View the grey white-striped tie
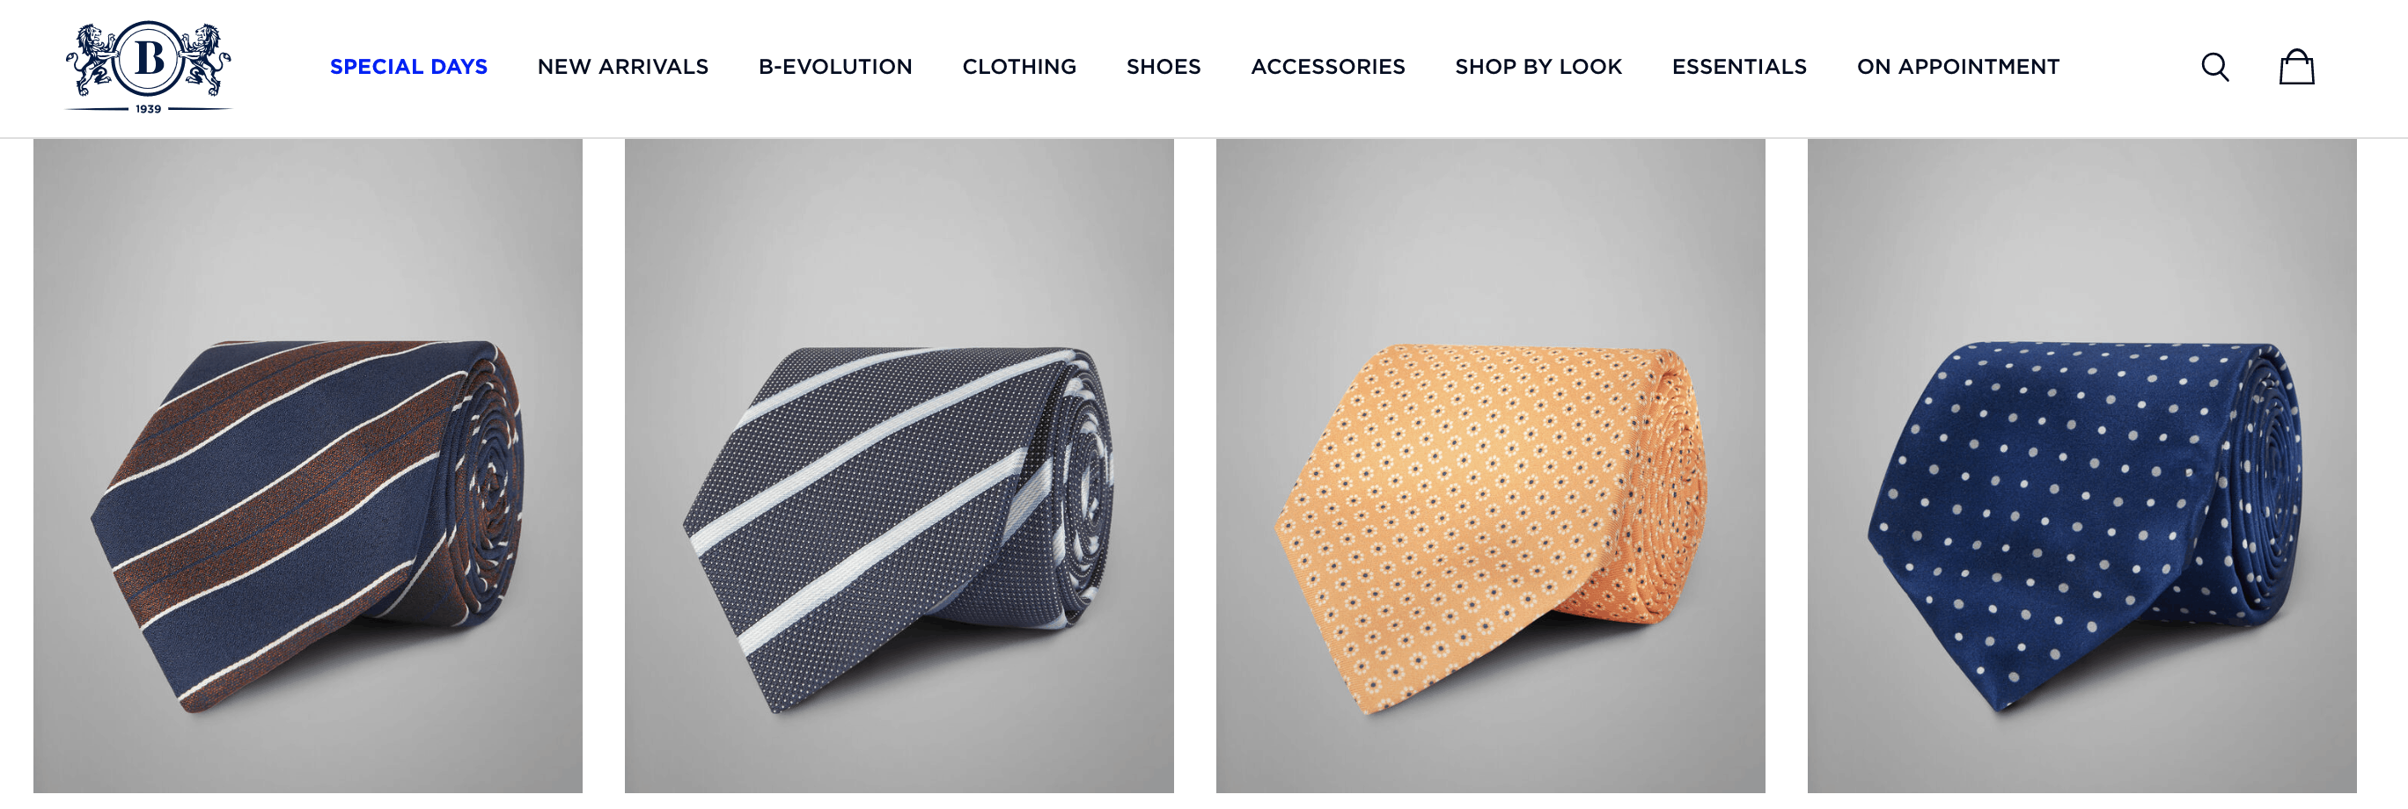The height and width of the screenshot is (809, 2408). click(899, 467)
